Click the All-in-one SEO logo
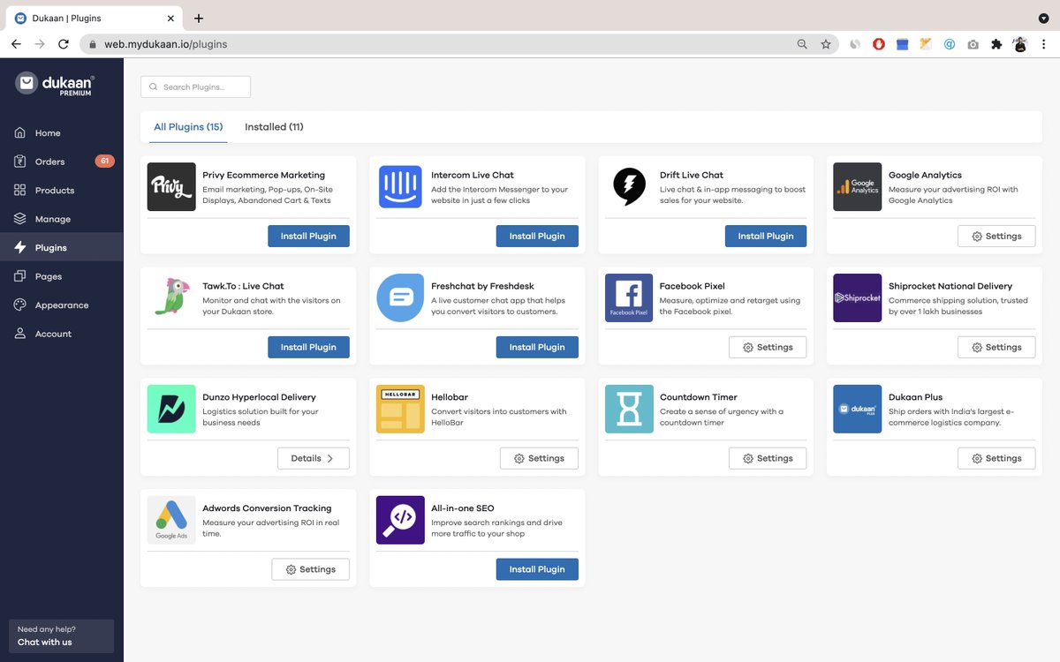The height and width of the screenshot is (662, 1060). tap(400, 520)
